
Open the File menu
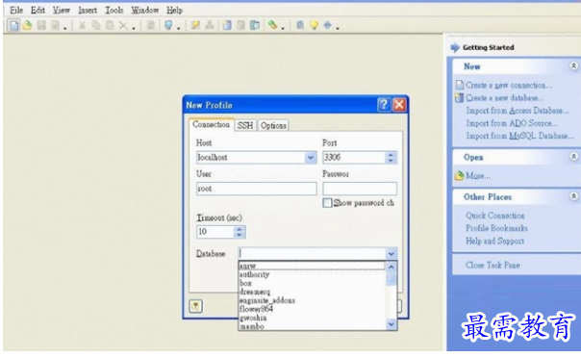(16, 10)
